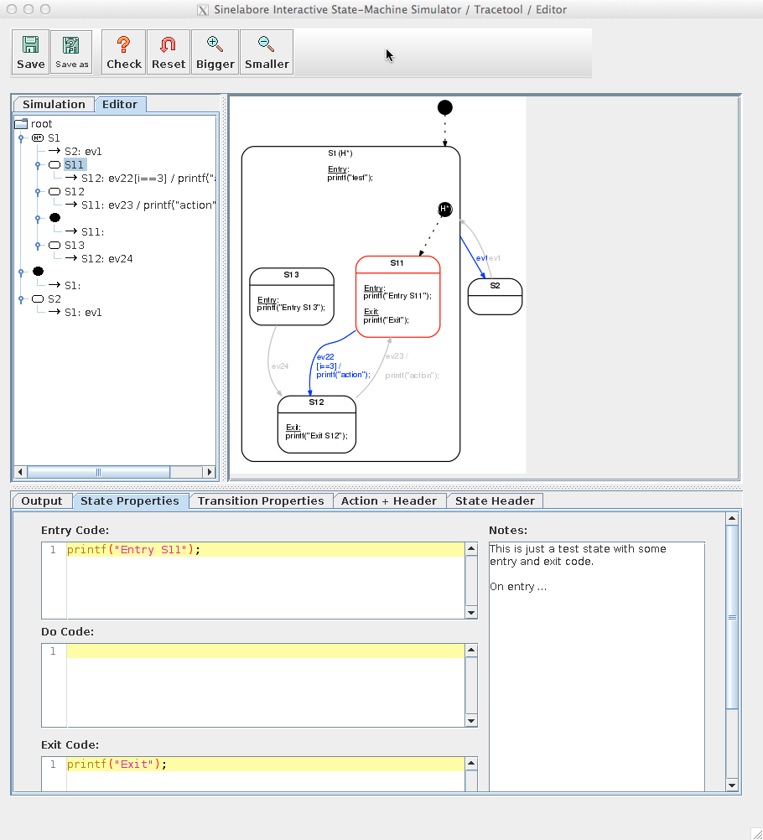Image resolution: width=763 pixels, height=840 pixels.
Task: Collapse the S11 tree node handle
Action: click(x=38, y=165)
